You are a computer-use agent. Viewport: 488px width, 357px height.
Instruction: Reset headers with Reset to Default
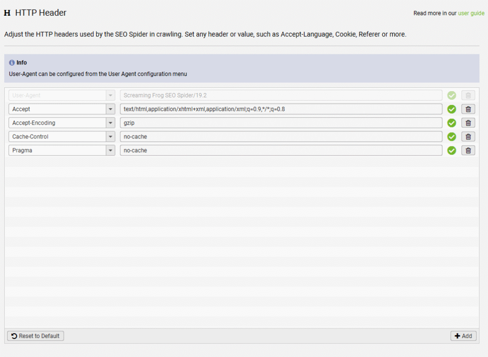point(35,336)
